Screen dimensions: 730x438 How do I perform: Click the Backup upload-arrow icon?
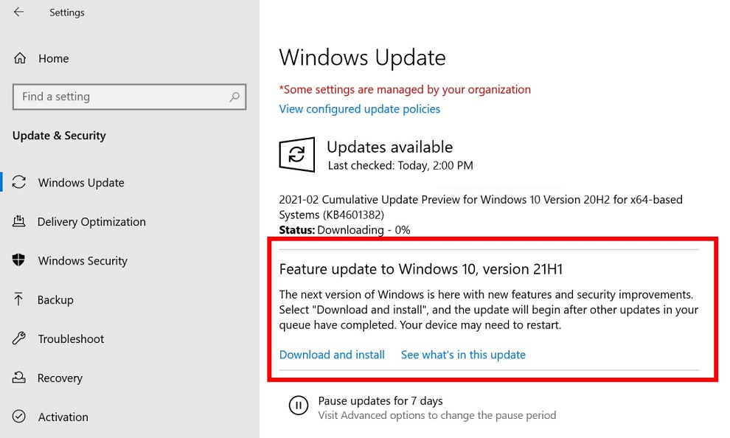click(x=19, y=299)
